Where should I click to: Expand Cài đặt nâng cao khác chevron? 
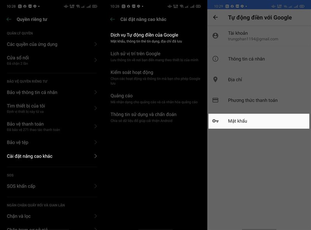tap(96, 156)
